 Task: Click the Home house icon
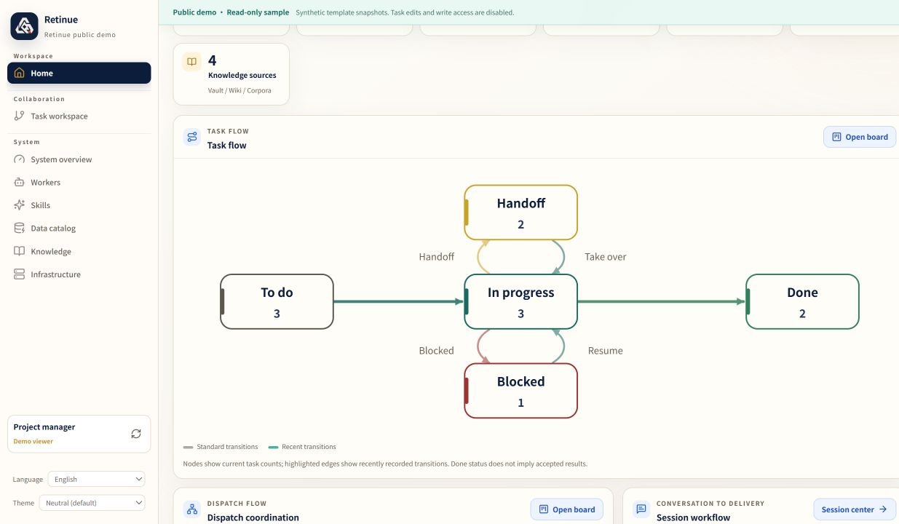click(20, 73)
